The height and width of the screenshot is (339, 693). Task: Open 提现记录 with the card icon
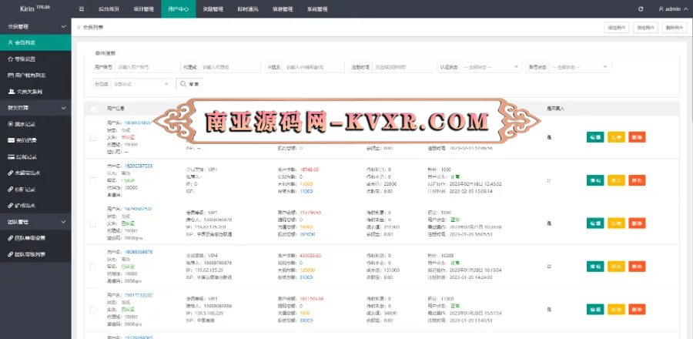click(x=35, y=157)
